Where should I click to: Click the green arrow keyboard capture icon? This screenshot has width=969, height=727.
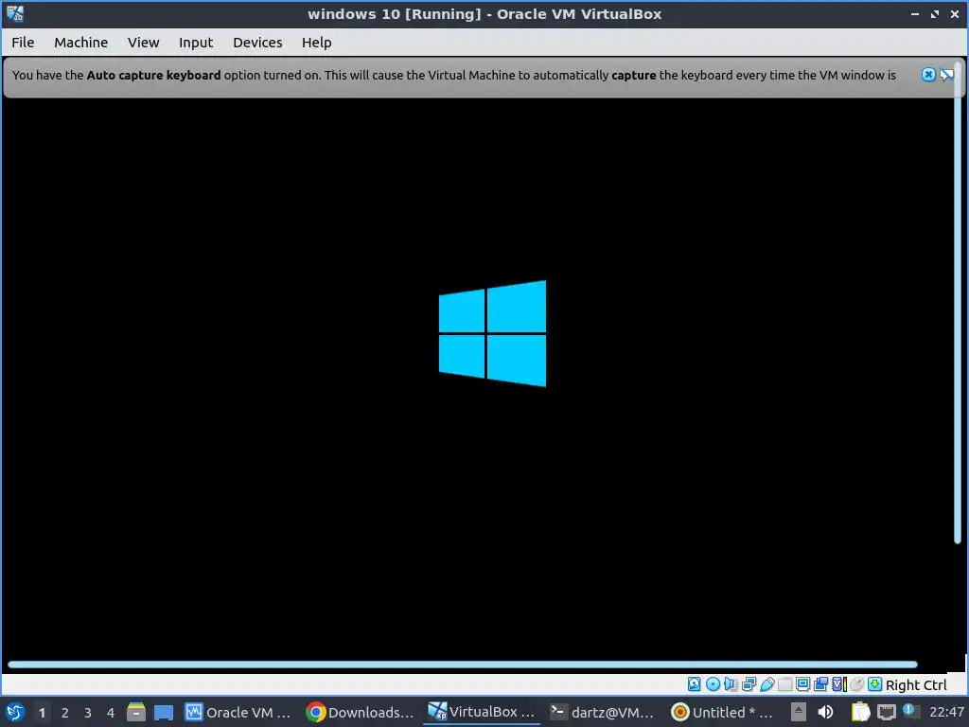click(874, 684)
